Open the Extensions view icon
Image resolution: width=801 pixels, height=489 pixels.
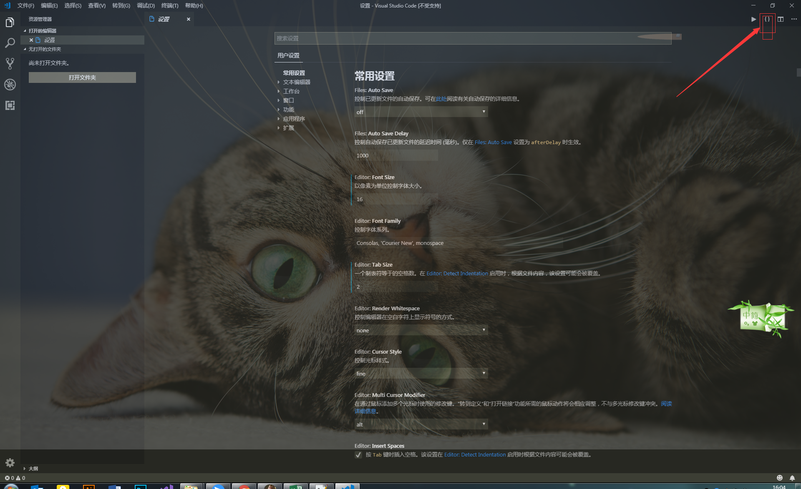[10, 105]
